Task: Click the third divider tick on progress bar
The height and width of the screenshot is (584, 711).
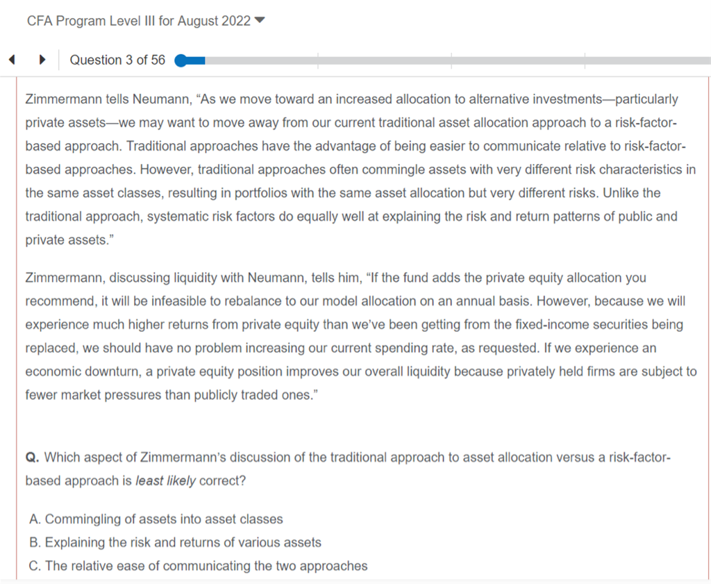Action: (x=585, y=61)
